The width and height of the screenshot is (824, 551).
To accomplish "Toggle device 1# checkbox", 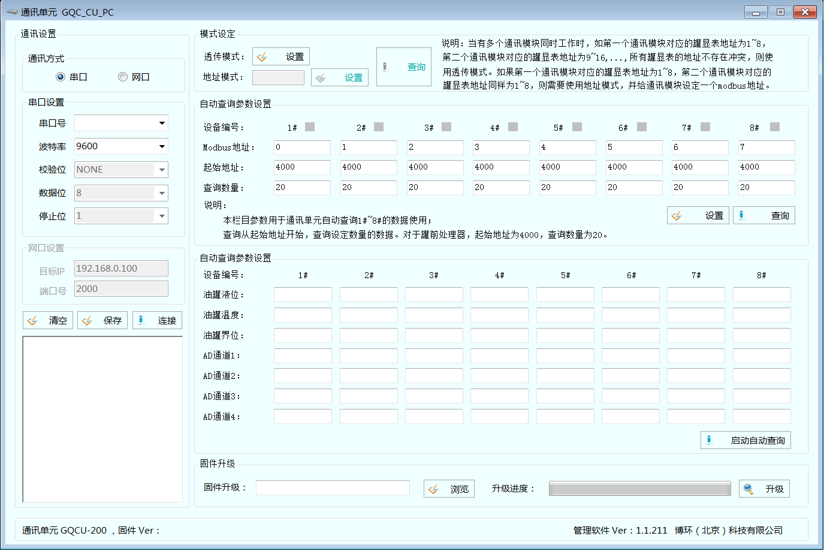I will point(310,127).
